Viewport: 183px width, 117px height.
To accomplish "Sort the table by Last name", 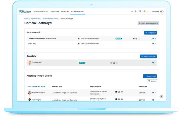I will point(41,86).
